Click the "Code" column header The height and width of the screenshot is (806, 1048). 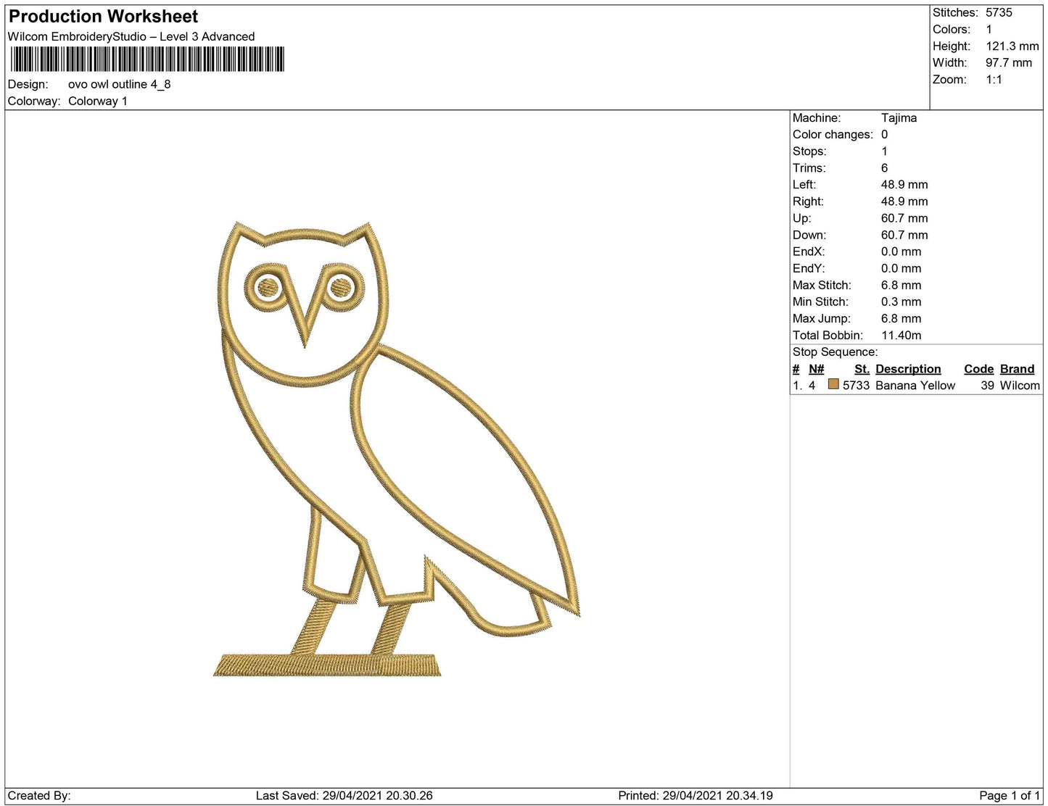(x=979, y=369)
